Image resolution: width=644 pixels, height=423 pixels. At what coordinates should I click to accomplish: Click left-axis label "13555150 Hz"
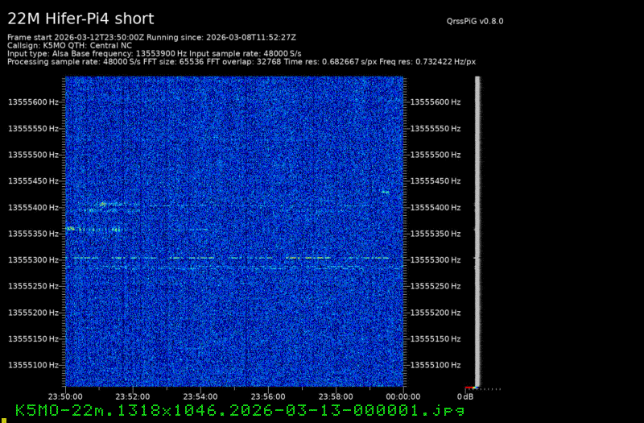pyautogui.click(x=33, y=339)
